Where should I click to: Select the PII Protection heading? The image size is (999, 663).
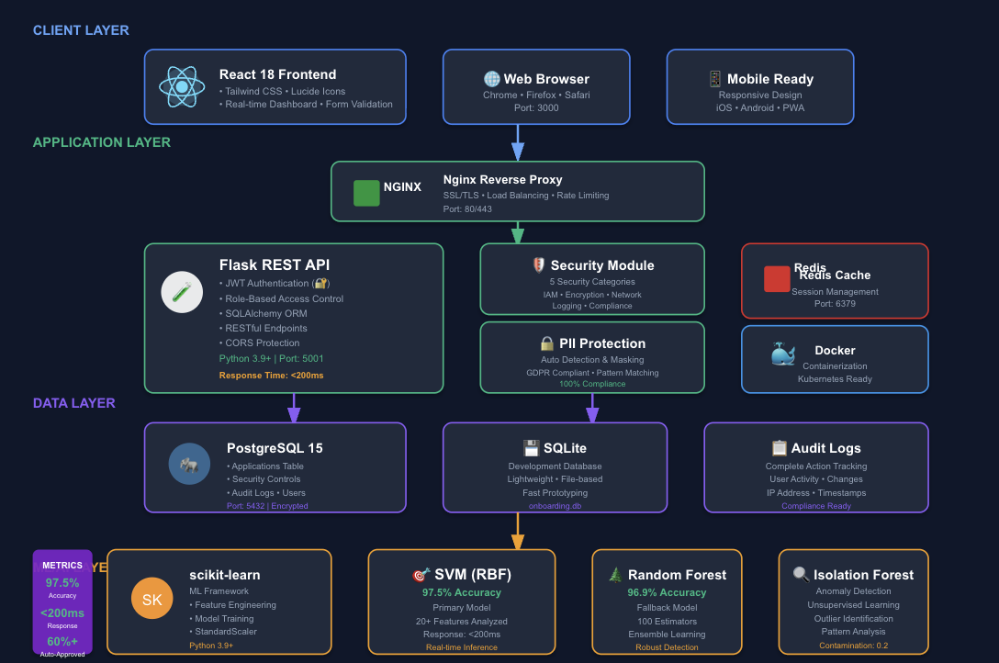(602, 344)
